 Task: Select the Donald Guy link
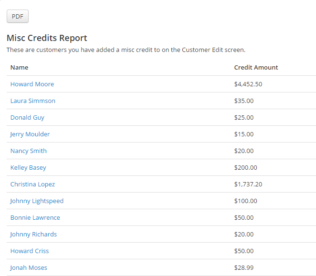[x=27, y=118]
